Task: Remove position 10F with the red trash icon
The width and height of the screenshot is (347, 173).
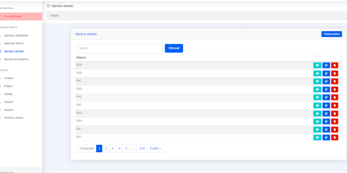Action: (335, 105)
